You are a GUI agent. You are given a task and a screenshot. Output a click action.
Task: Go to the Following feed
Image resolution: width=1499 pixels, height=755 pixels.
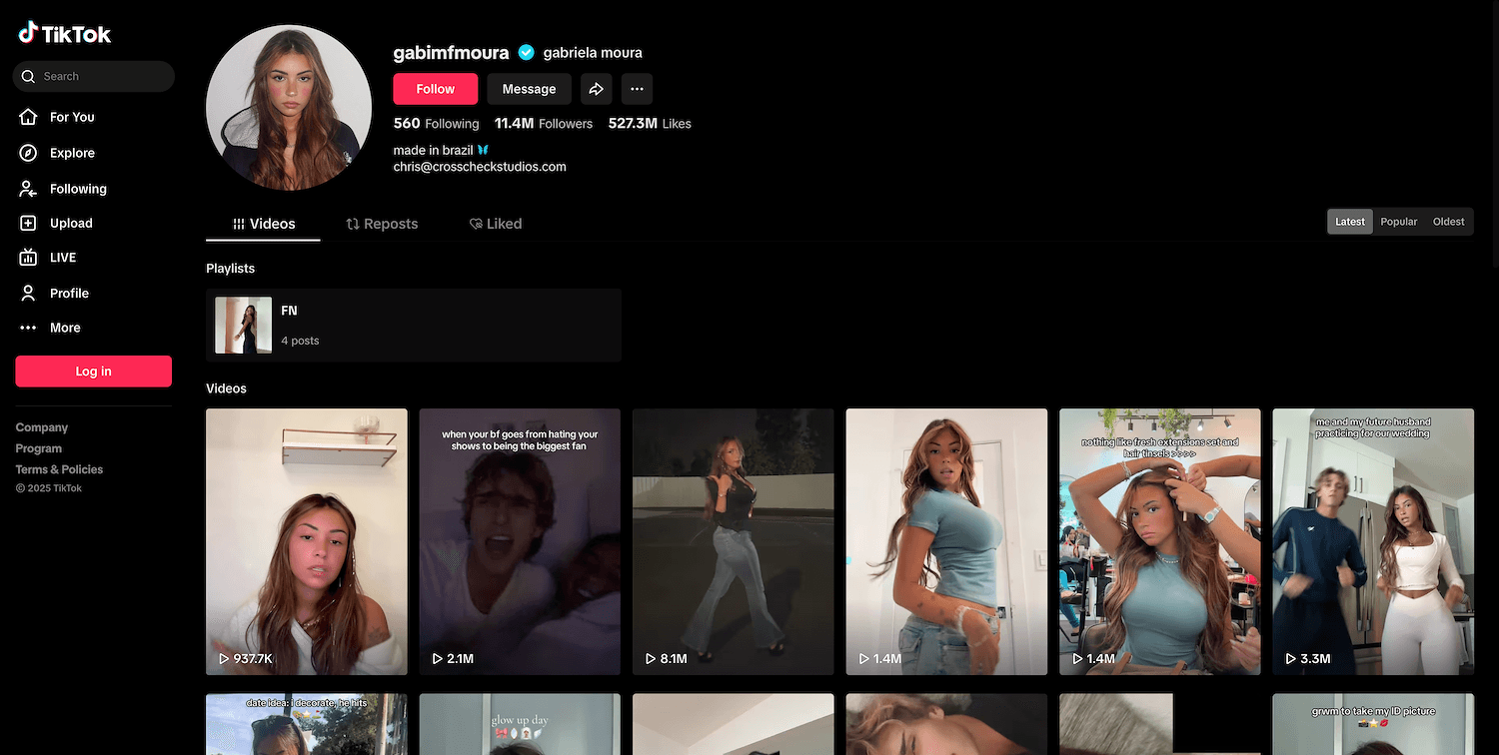[x=77, y=189]
